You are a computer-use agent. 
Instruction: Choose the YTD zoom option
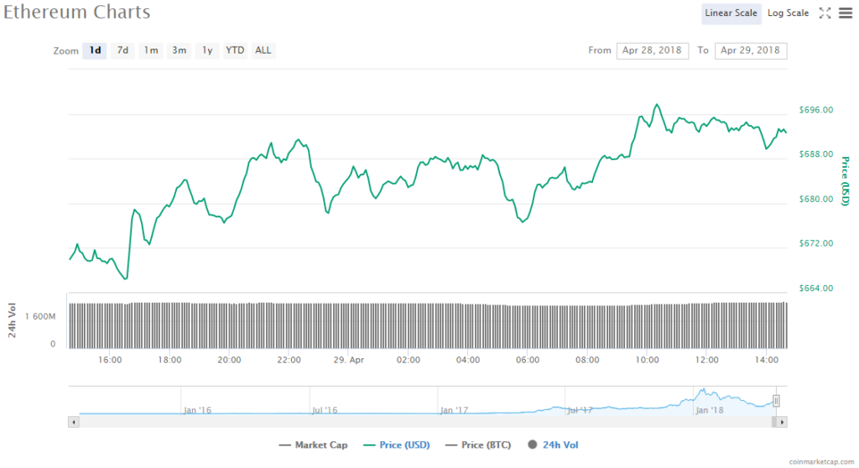235,50
